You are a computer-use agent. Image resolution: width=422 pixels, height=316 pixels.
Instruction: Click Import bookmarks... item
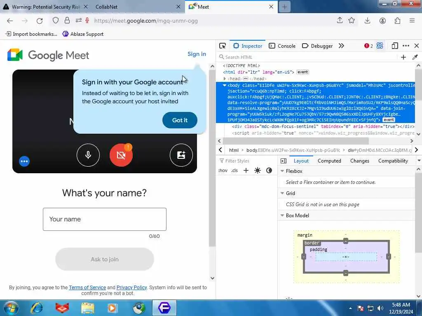coord(31,34)
